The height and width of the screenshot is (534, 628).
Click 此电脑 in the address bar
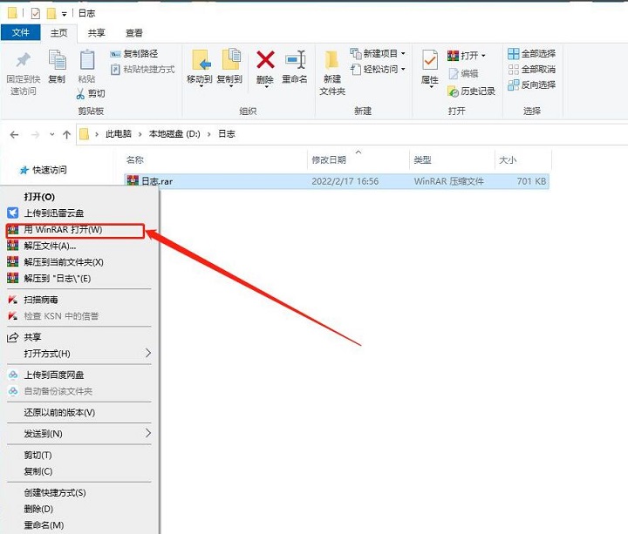coord(119,134)
